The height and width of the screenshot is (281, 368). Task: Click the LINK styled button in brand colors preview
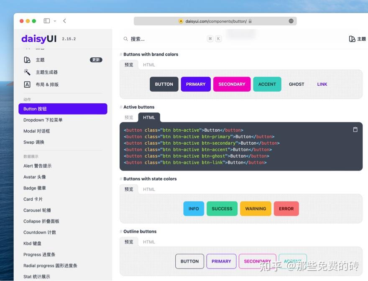[322, 84]
